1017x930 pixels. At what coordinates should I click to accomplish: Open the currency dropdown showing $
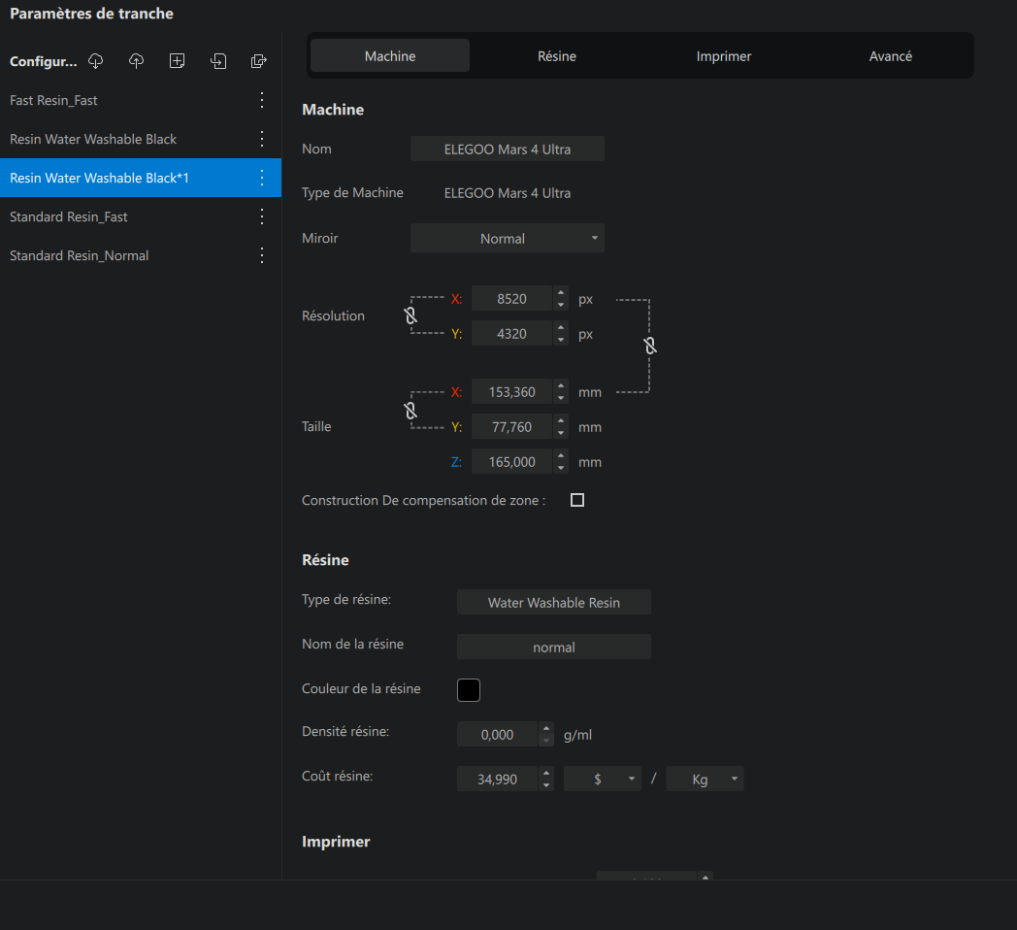(602, 779)
